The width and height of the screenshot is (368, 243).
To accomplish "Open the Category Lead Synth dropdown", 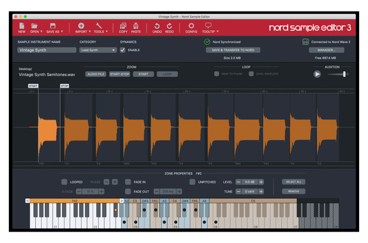I will [x=98, y=50].
